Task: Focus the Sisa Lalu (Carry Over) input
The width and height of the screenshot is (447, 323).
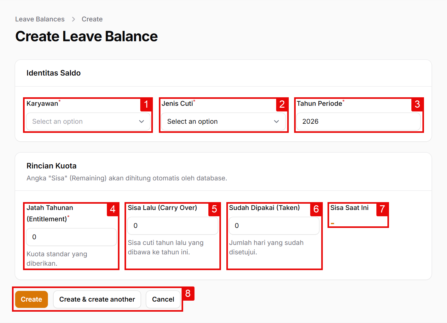Action: pyautogui.click(x=173, y=226)
